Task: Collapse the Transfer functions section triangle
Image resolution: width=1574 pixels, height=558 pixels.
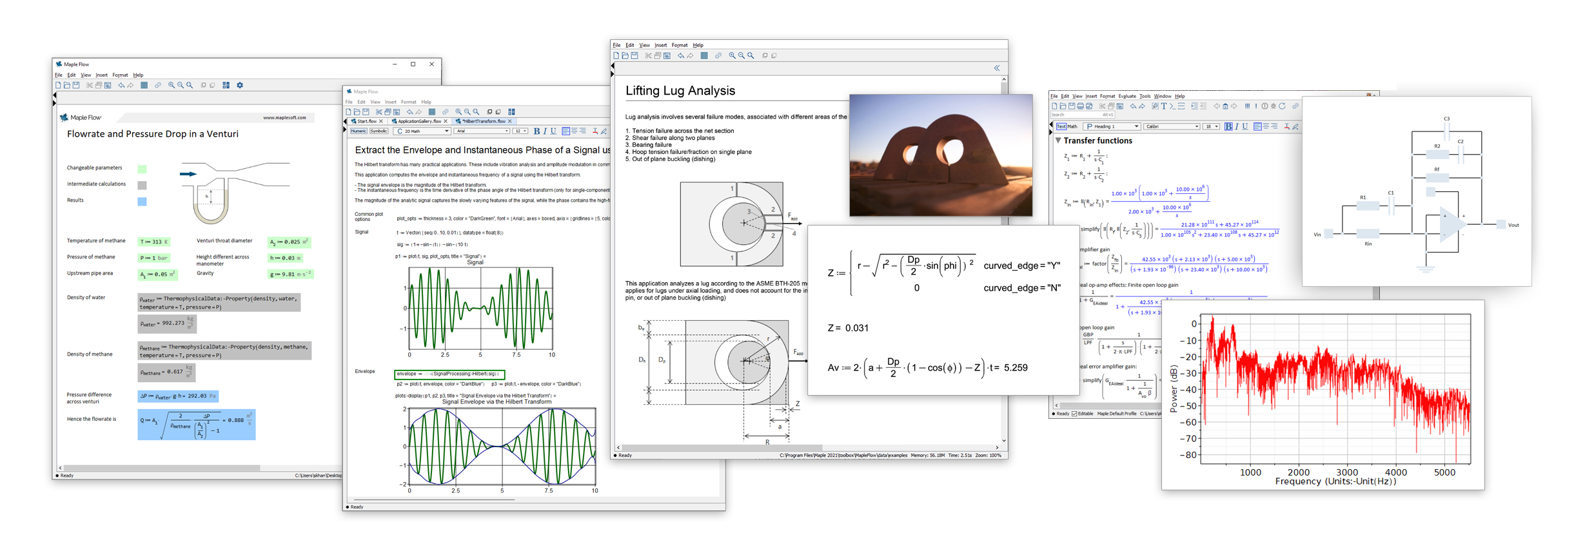Action: click(1058, 140)
